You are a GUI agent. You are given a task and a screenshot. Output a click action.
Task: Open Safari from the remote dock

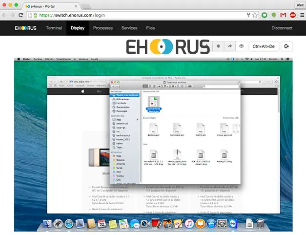tap(69, 224)
